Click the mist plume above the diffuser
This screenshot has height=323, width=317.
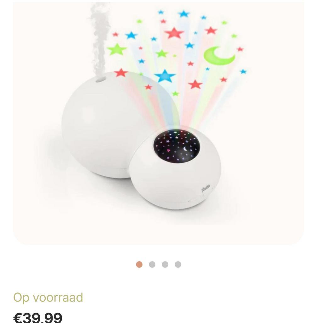tap(99, 39)
